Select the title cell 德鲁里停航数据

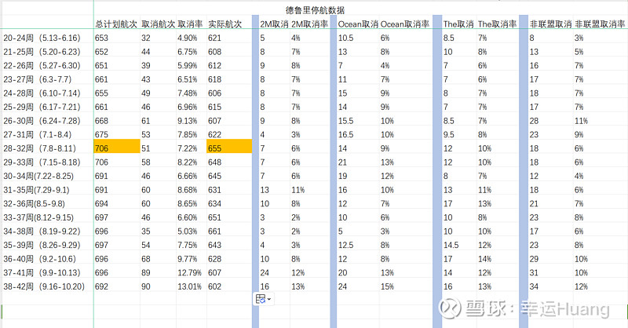point(315,10)
